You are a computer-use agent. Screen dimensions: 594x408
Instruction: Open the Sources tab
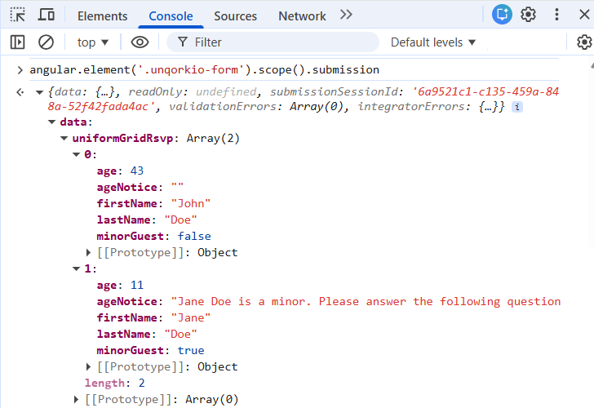click(x=235, y=16)
